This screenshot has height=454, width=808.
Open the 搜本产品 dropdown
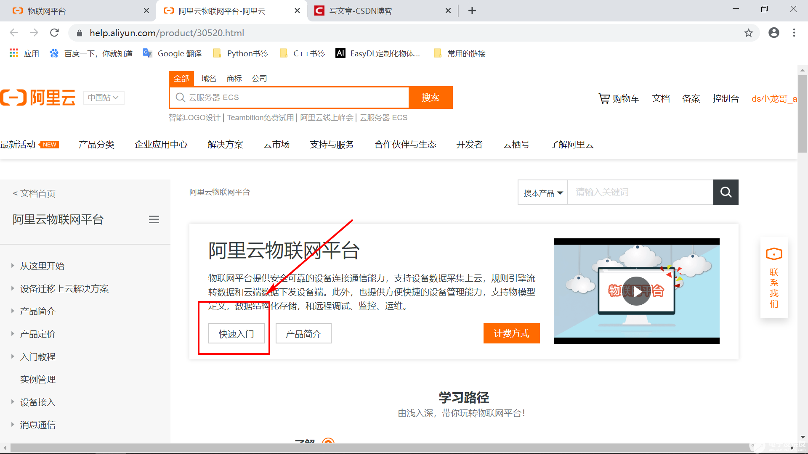pos(542,192)
